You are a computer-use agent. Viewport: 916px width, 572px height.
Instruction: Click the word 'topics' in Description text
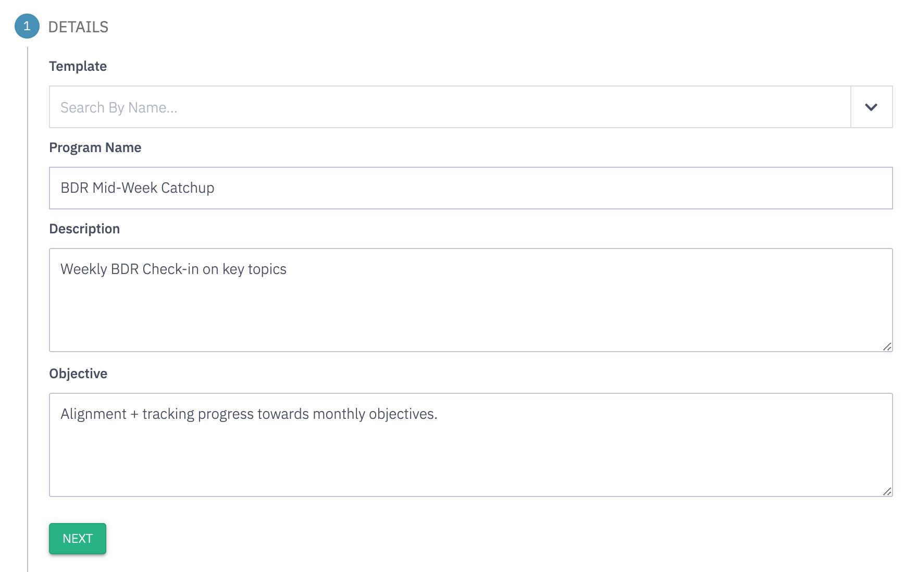pos(267,269)
